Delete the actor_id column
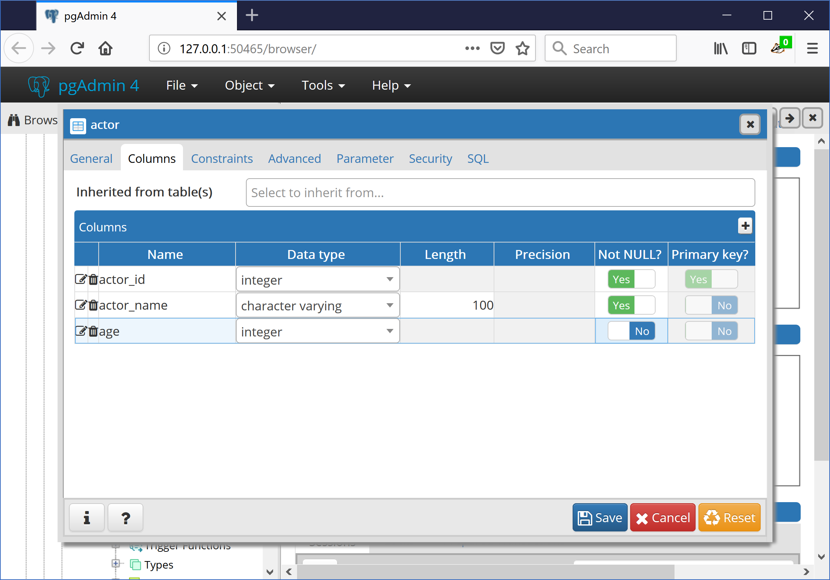The width and height of the screenshot is (830, 580). 93,279
